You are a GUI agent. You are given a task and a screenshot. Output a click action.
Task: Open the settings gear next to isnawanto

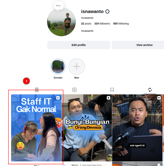coord(107,11)
